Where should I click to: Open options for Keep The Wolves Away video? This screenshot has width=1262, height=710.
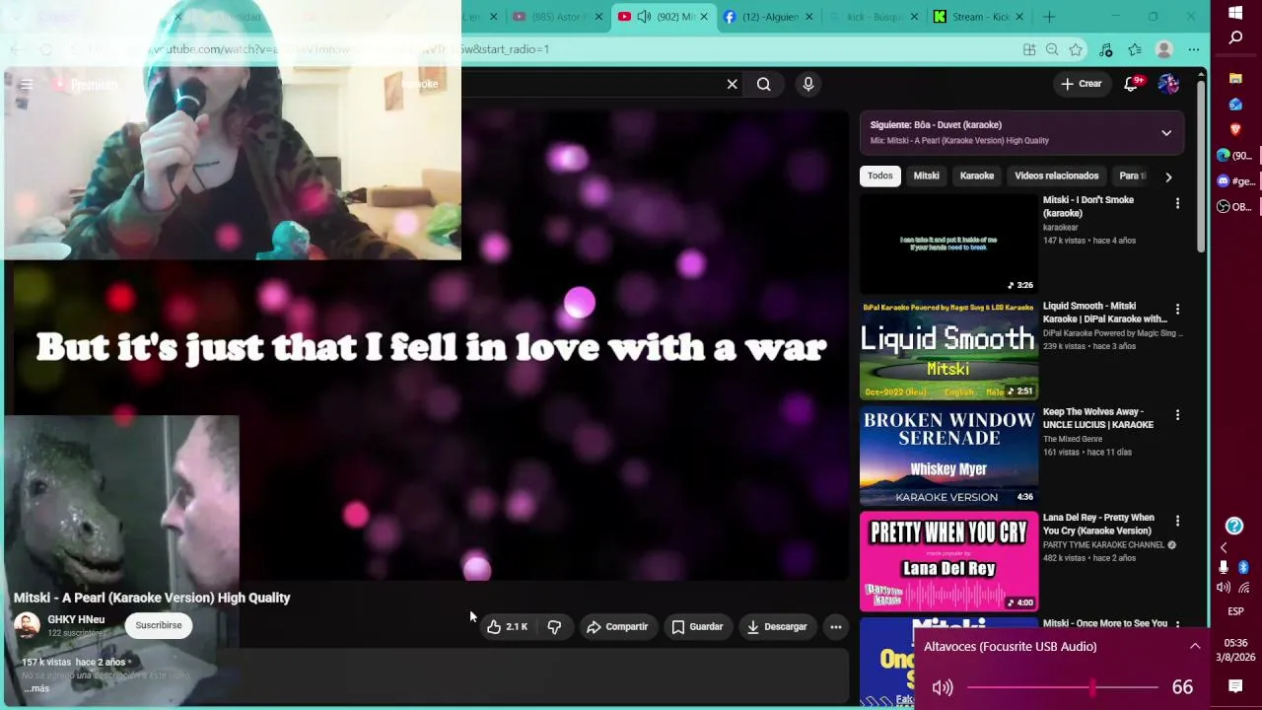tap(1177, 415)
